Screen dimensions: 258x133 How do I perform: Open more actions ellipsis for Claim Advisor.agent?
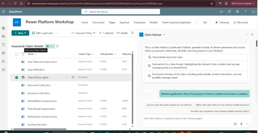tap(68, 77)
